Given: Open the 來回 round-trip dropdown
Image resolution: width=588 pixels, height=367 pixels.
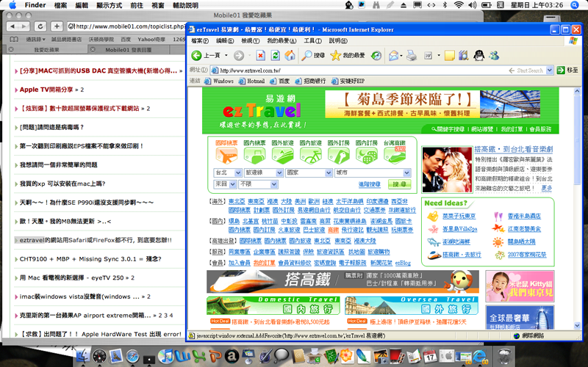Looking at the screenshot, I should (x=225, y=184).
